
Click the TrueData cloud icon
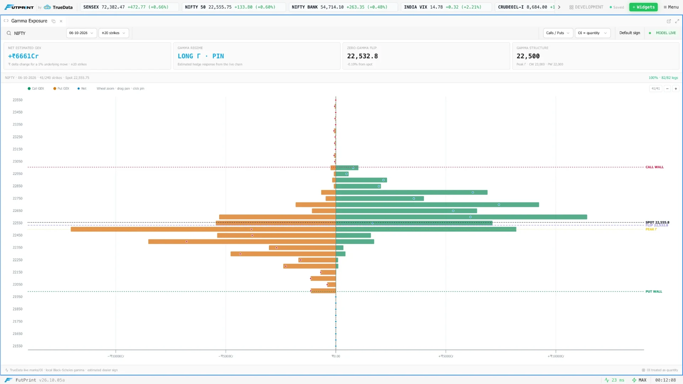[x=47, y=7]
